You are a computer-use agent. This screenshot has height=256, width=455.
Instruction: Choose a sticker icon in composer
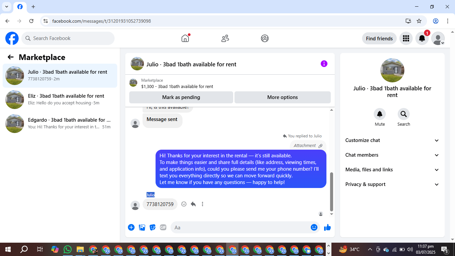tap(153, 227)
